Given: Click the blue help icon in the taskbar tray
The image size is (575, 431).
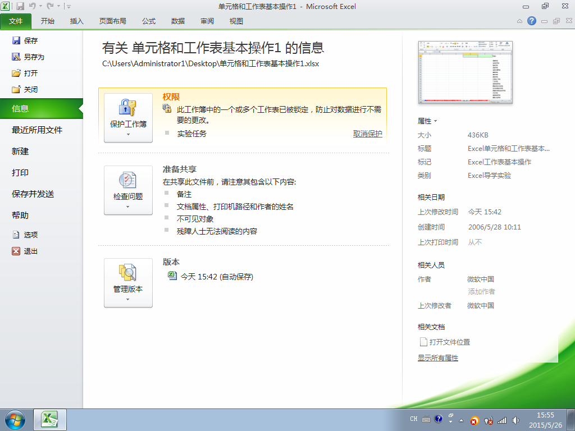Looking at the screenshot, I should tap(438, 419).
